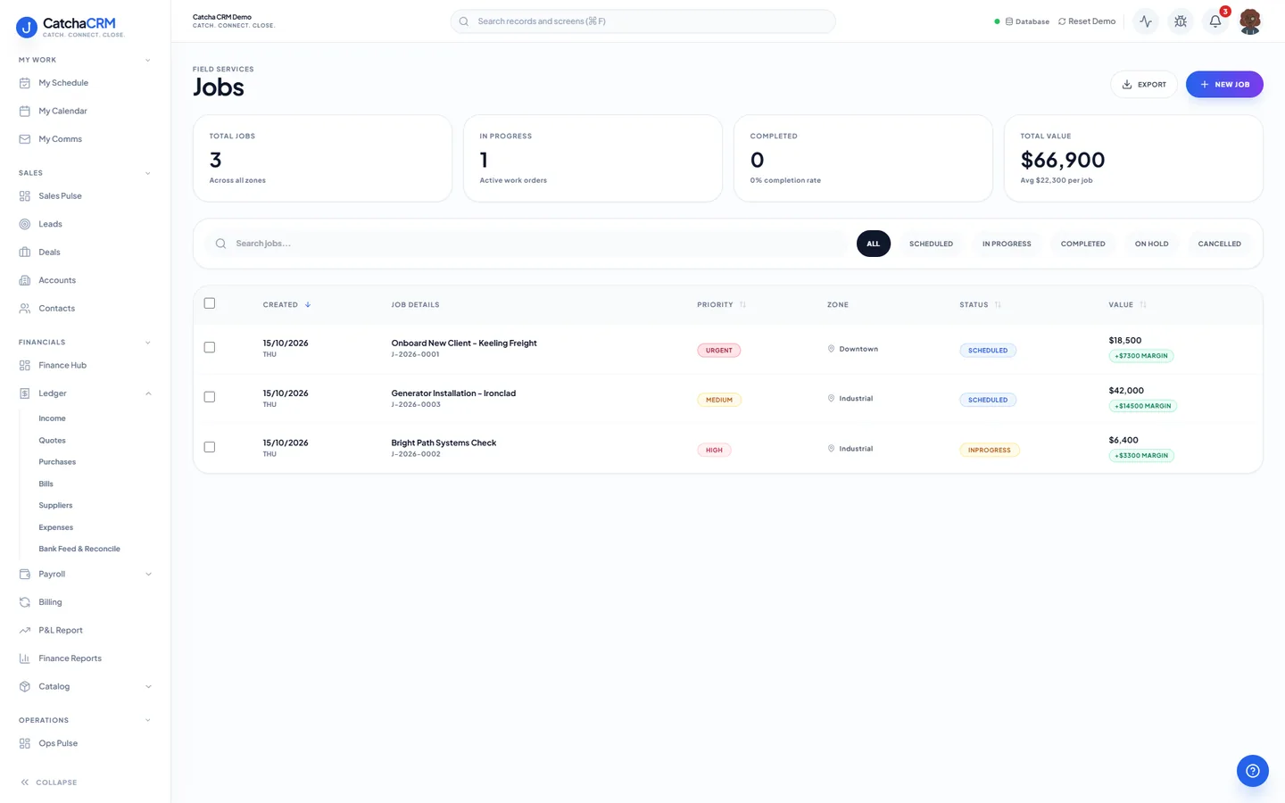Expand the Catalog submenu chevron
The height and width of the screenshot is (803, 1285).
tap(148, 687)
